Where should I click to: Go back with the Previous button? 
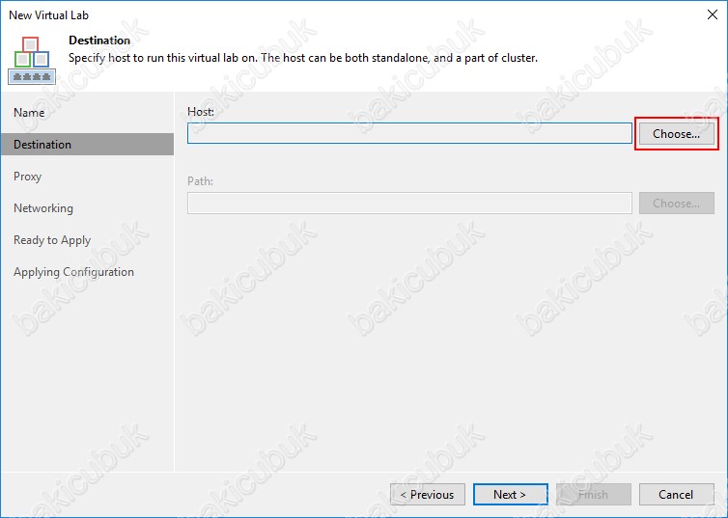click(x=428, y=495)
